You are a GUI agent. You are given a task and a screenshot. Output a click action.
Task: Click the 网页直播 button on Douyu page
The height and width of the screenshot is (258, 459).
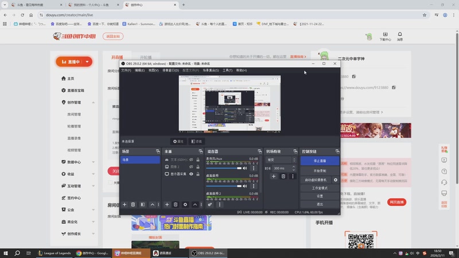(x=396, y=202)
